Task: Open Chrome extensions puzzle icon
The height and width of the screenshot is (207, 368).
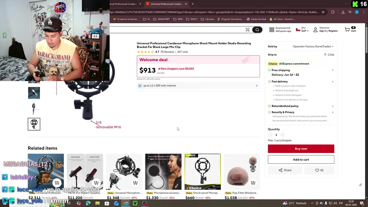Action: (x=333, y=12)
